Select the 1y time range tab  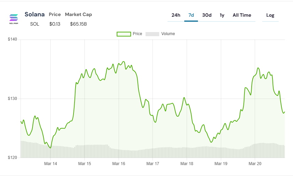click(222, 15)
